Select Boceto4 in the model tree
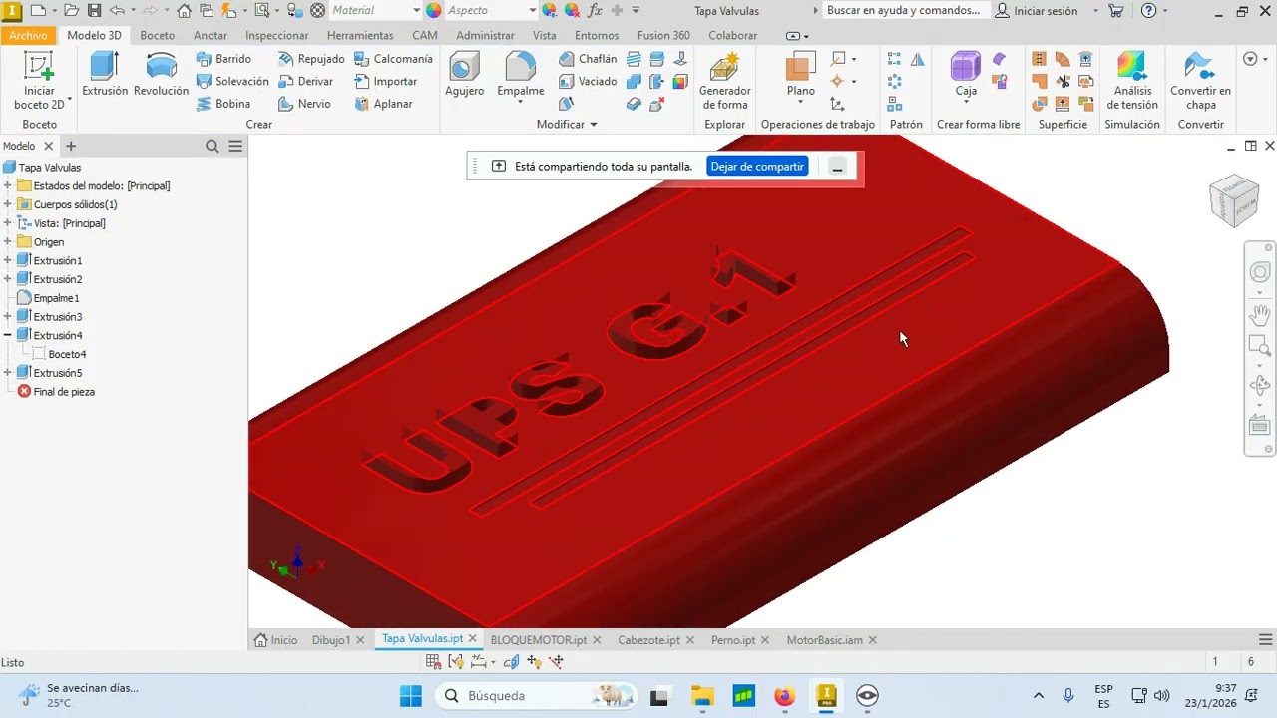Viewport: 1277px width, 718px height. pos(67,354)
